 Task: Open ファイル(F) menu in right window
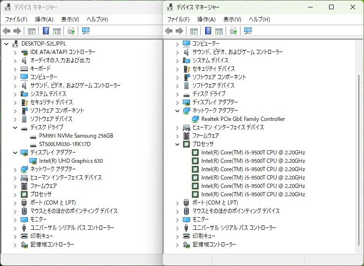pos(179,19)
